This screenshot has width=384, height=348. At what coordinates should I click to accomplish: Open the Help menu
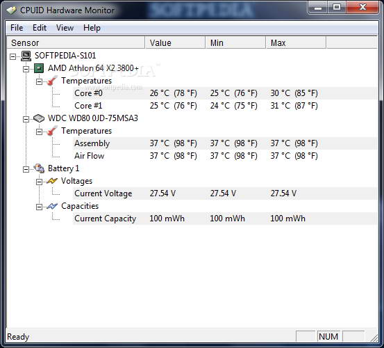[x=92, y=28]
